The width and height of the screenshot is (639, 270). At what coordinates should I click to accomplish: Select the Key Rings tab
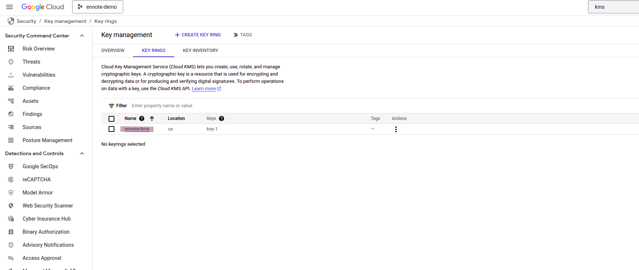click(154, 51)
